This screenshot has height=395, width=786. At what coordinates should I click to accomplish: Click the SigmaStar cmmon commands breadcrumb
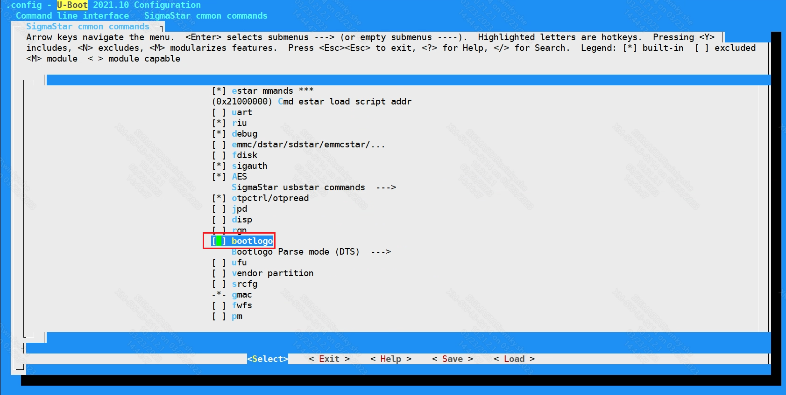(x=206, y=16)
